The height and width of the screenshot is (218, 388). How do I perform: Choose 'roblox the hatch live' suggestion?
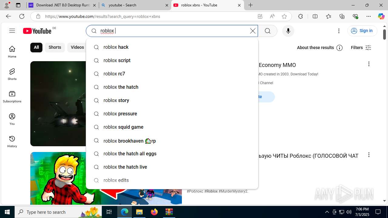[172, 167]
